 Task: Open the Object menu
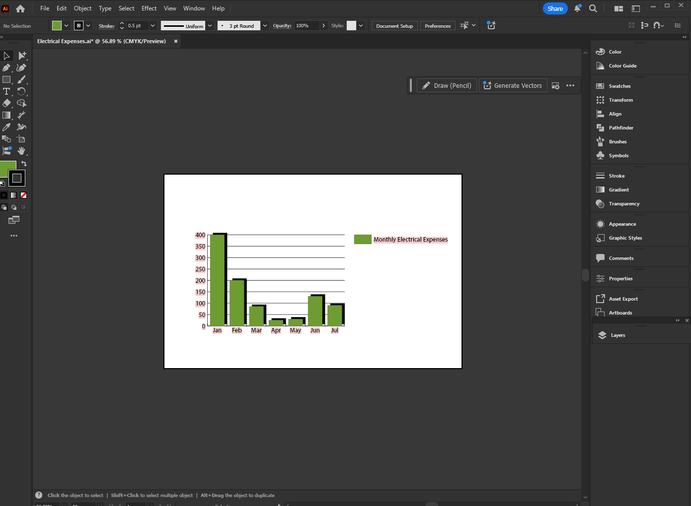(82, 8)
